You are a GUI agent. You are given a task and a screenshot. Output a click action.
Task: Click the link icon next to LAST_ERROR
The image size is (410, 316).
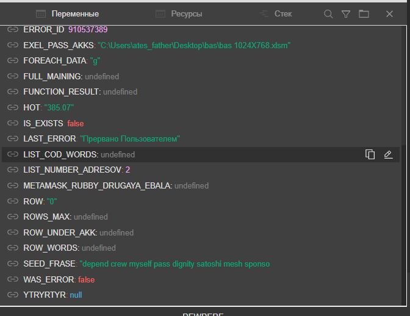[x=13, y=138]
